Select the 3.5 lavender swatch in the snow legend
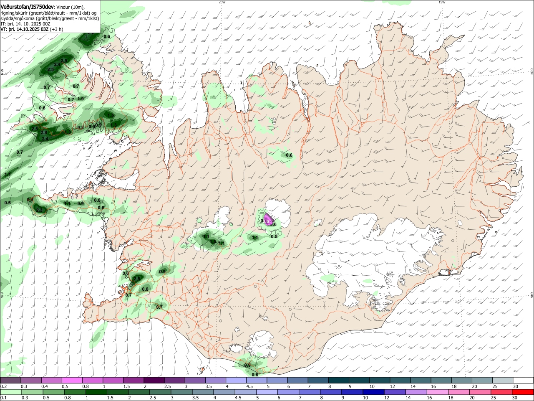 215,380
